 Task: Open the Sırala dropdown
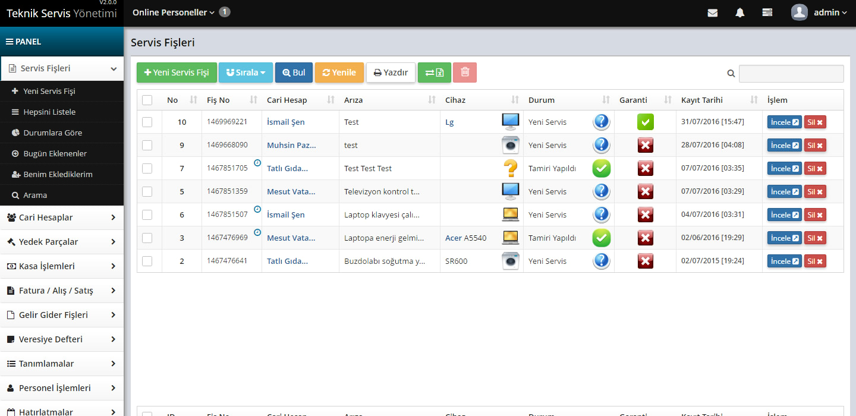click(x=246, y=73)
